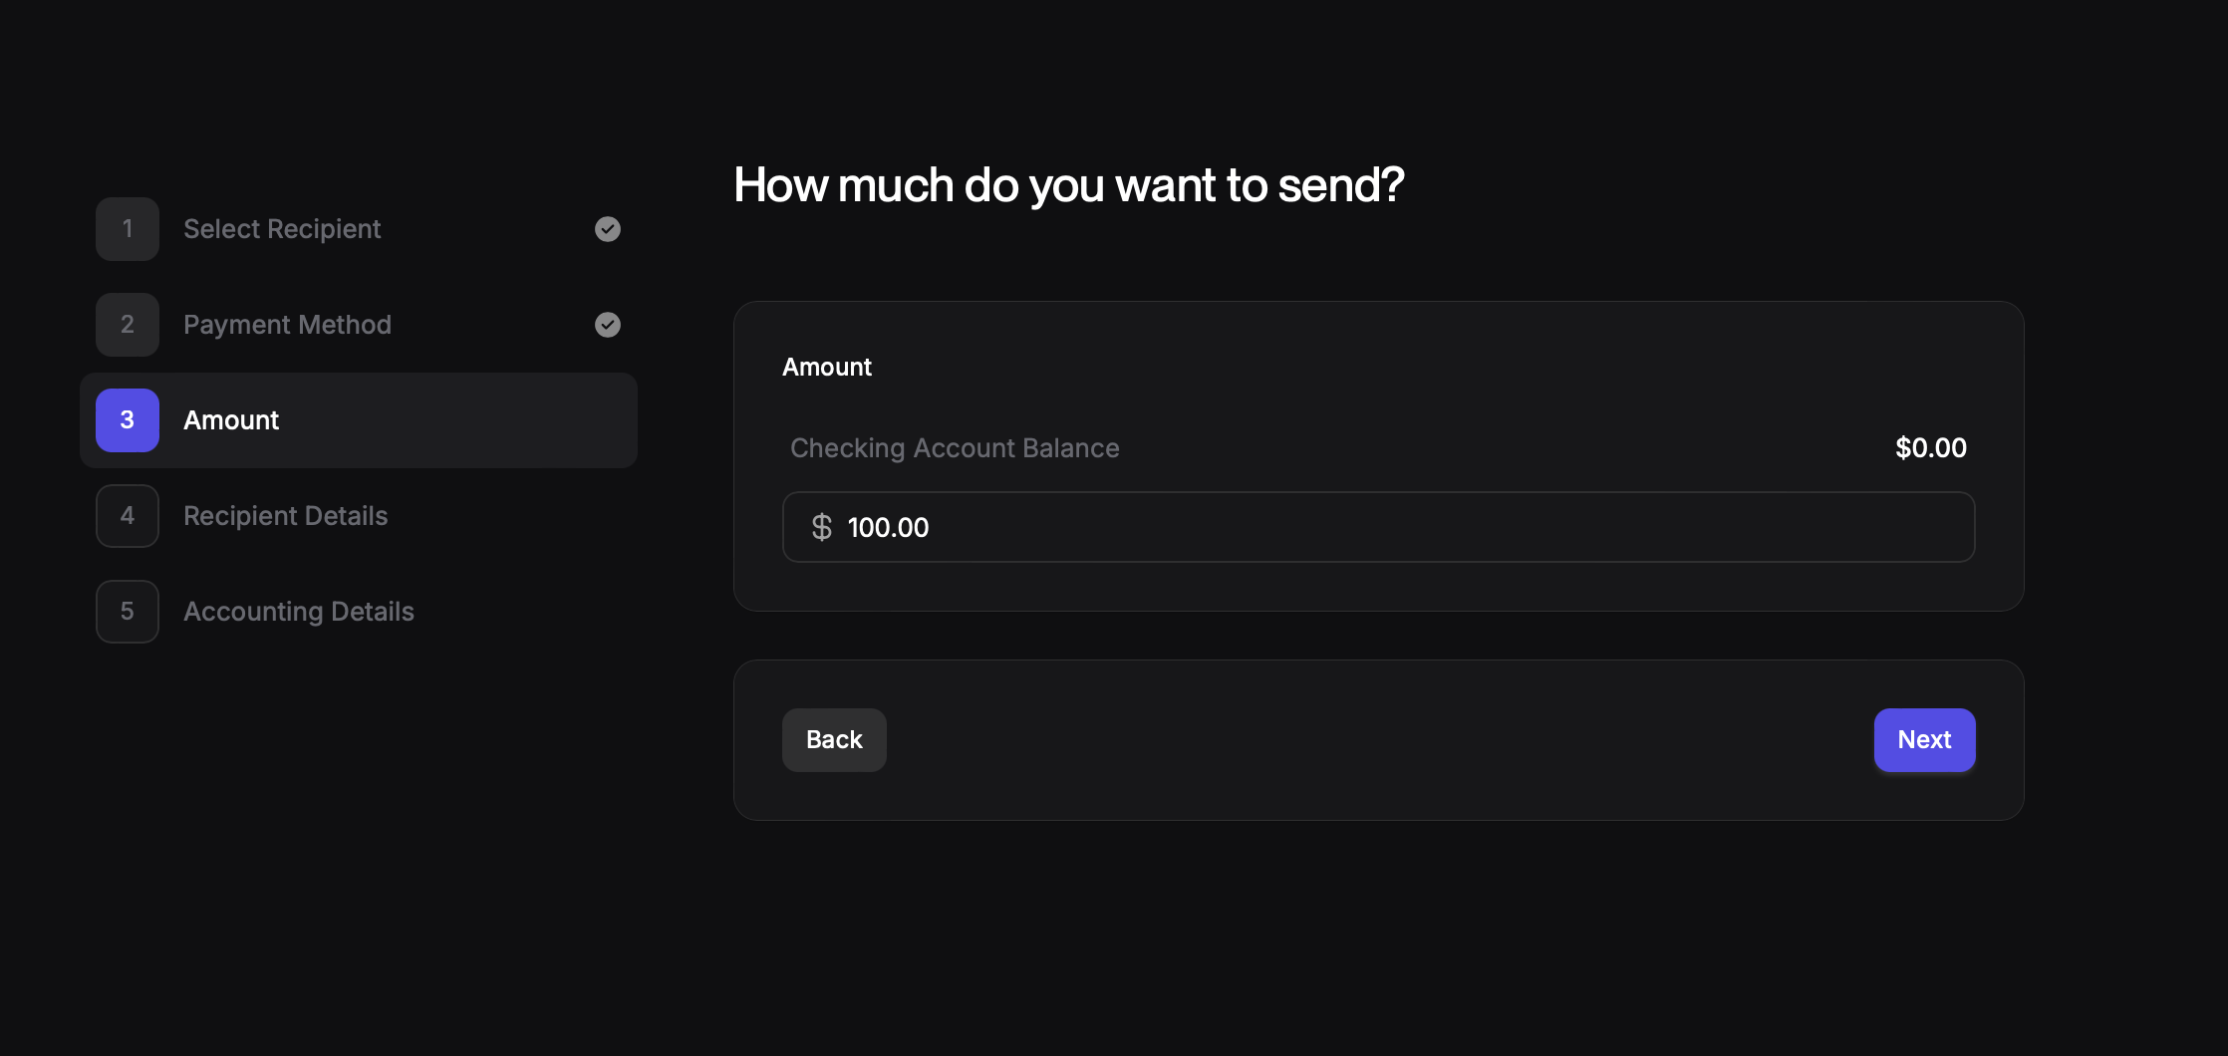
Task: Click the step 4 number badge
Action: click(128, 516)
